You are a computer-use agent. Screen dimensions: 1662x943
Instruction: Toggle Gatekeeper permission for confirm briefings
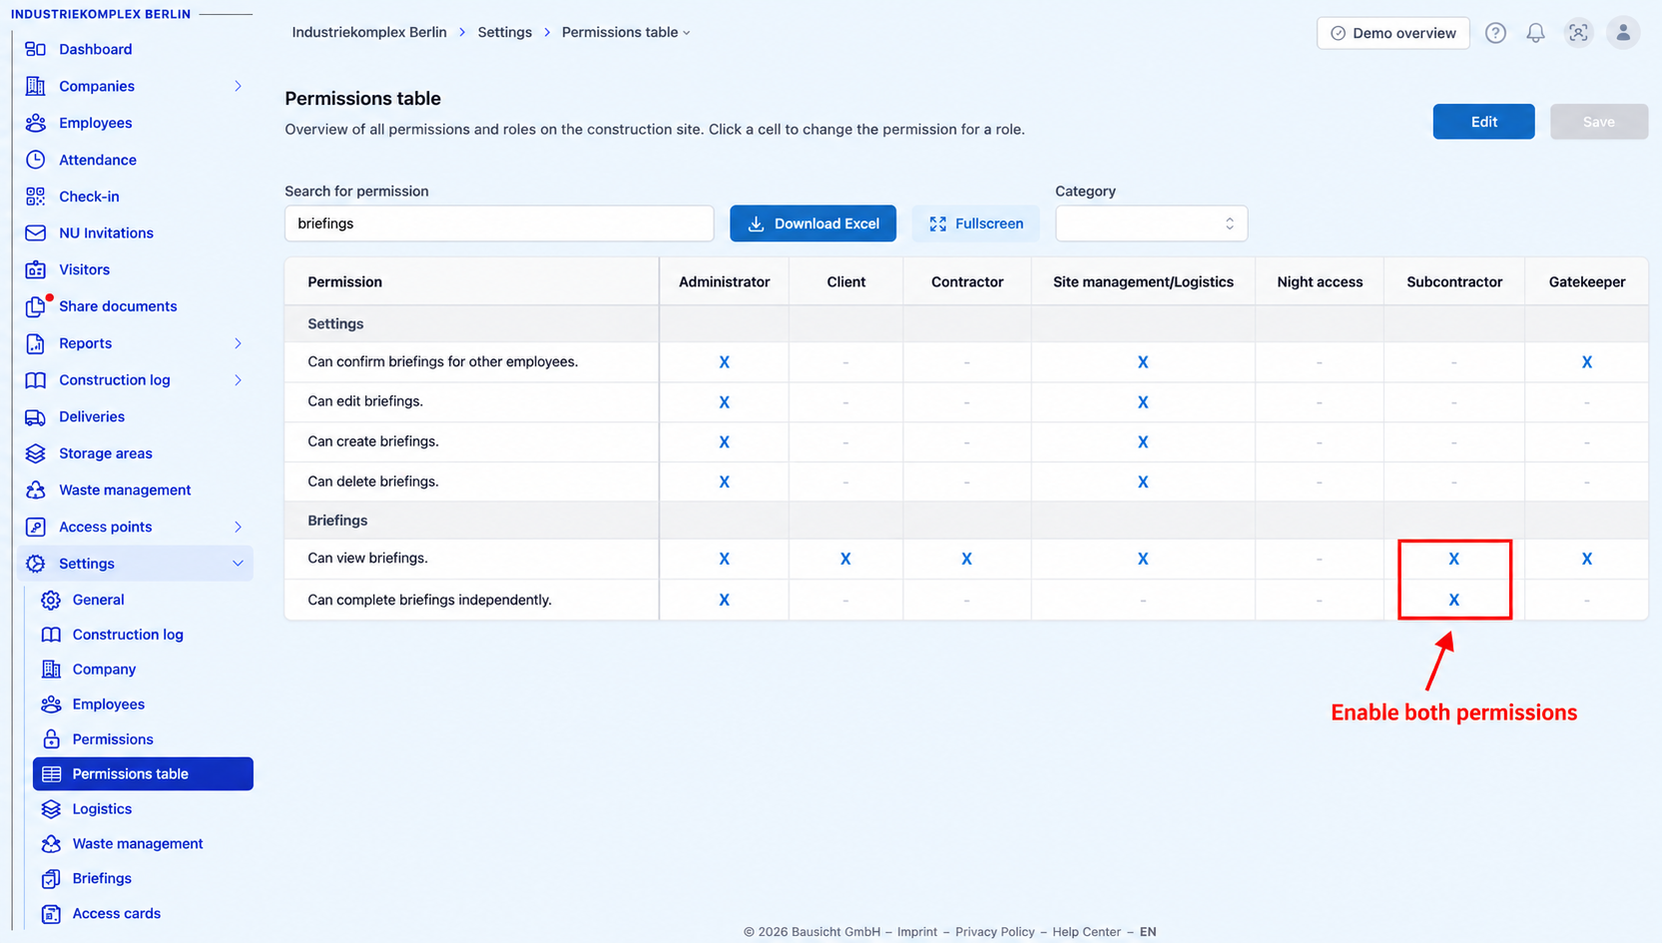pyautogui.click(x=1587, y=362)
